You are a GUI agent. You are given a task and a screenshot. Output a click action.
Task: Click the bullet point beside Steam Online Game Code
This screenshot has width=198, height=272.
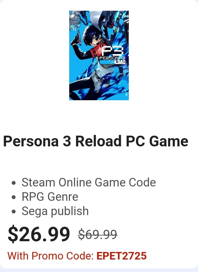(x=14, y=183)
